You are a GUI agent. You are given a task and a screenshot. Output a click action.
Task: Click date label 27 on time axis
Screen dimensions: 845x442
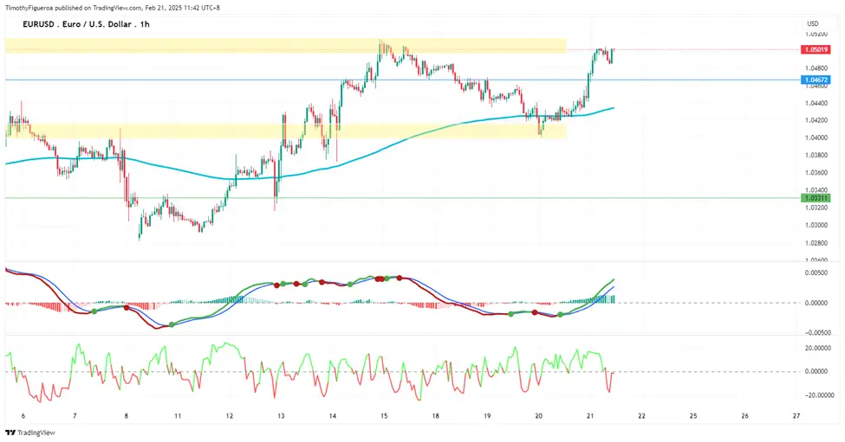pyautogui.click(x=796, y=416)
